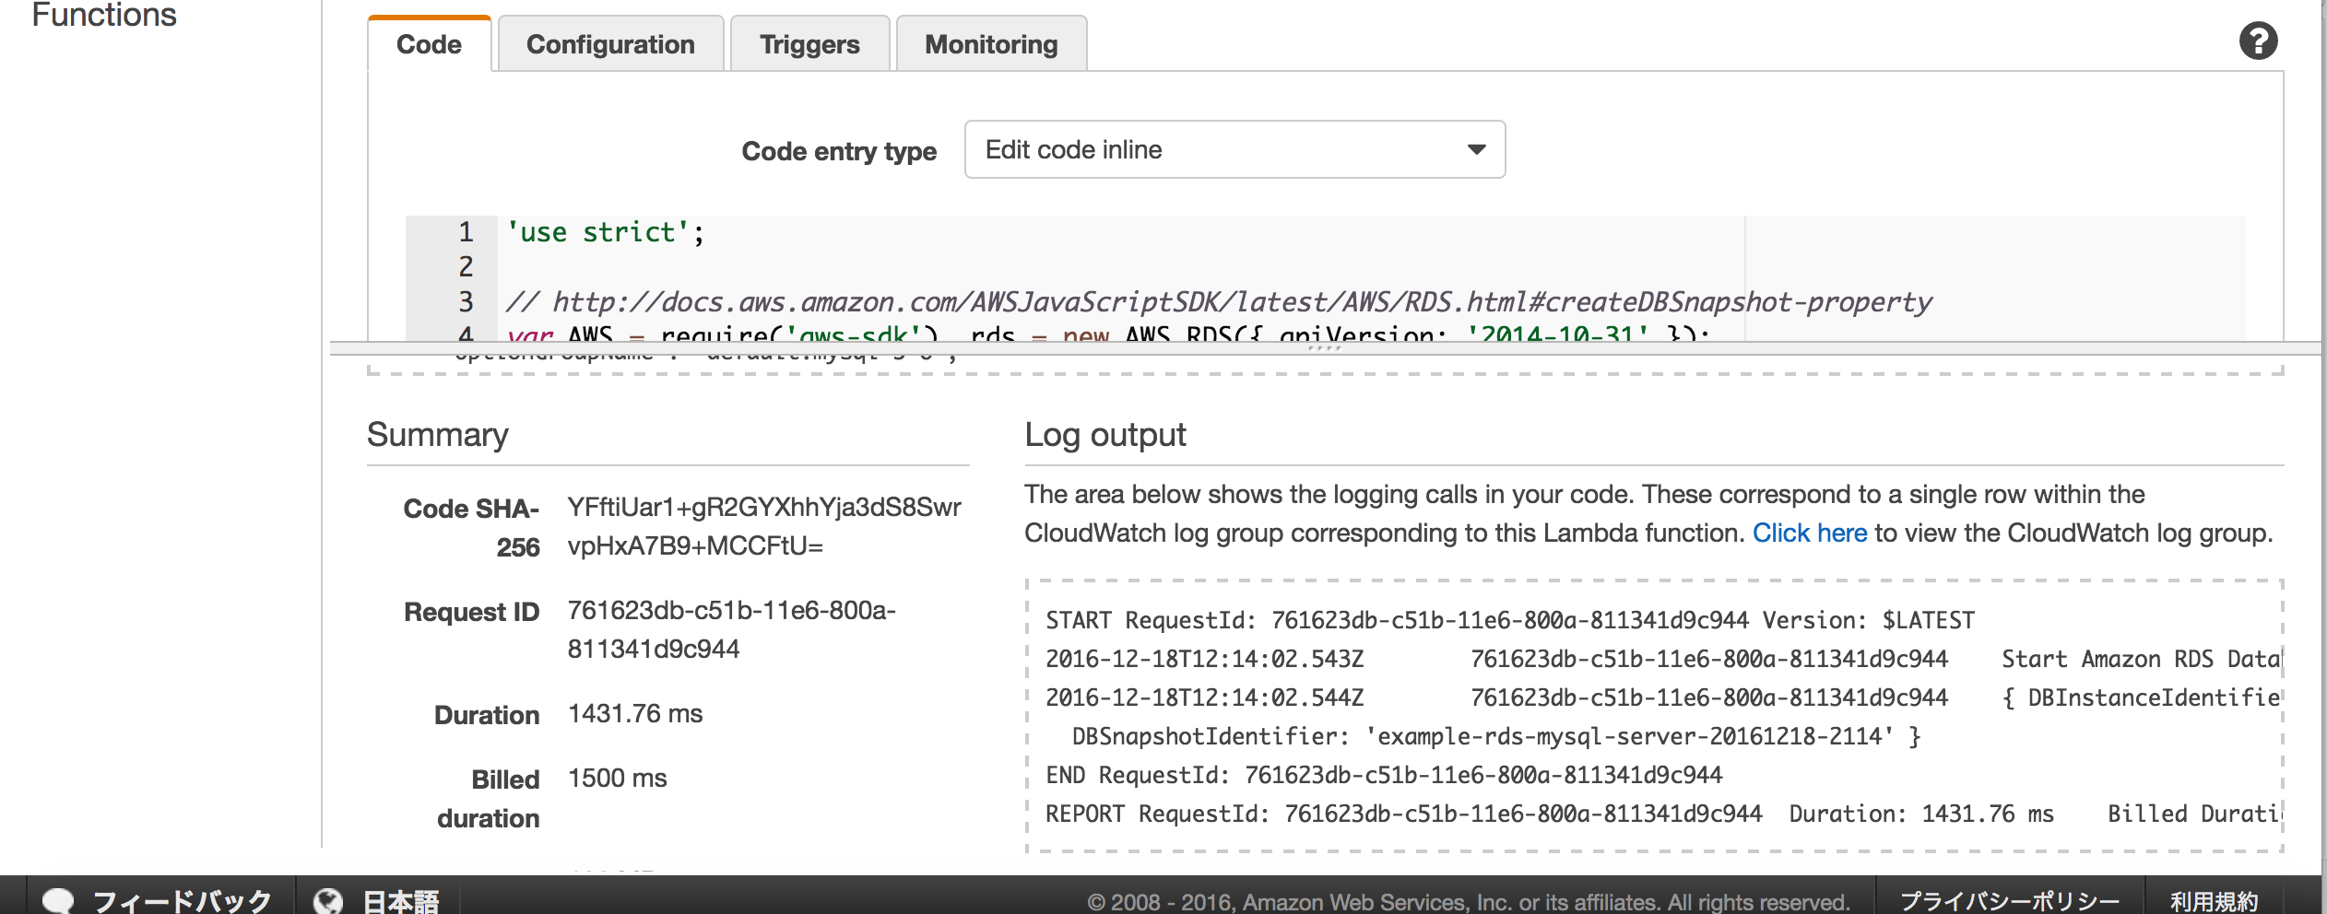Open the help question mark icon
The width and height of the screenshot is (2327, 914).
[x=2258, y=41]
